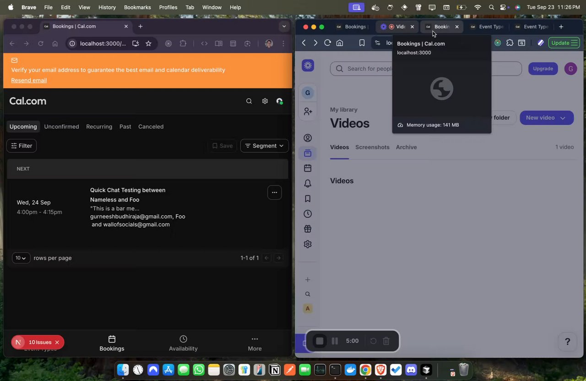Open search in Cal.com header
Viewport: 586px width, 381px height.
[249, 101]
